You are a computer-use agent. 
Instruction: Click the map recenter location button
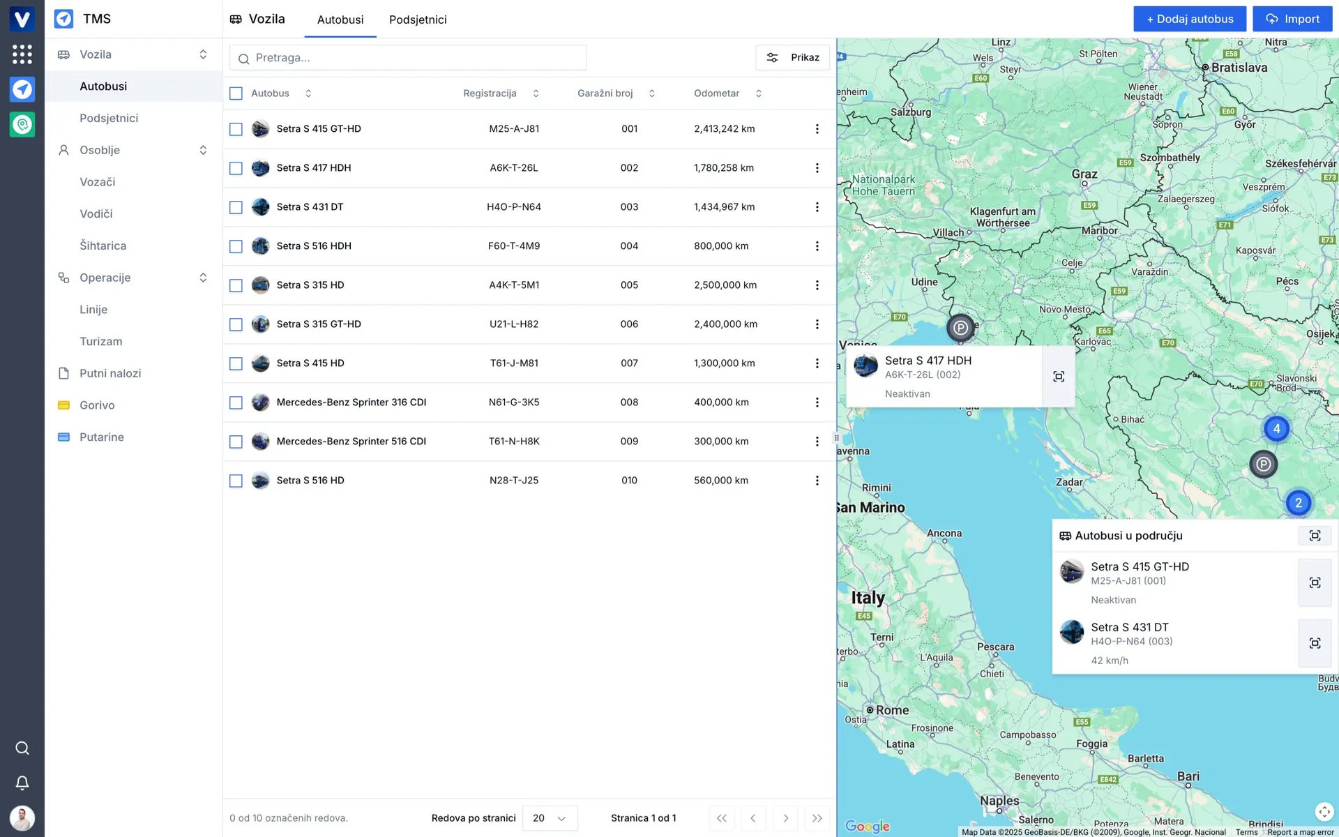[1324, 812]
